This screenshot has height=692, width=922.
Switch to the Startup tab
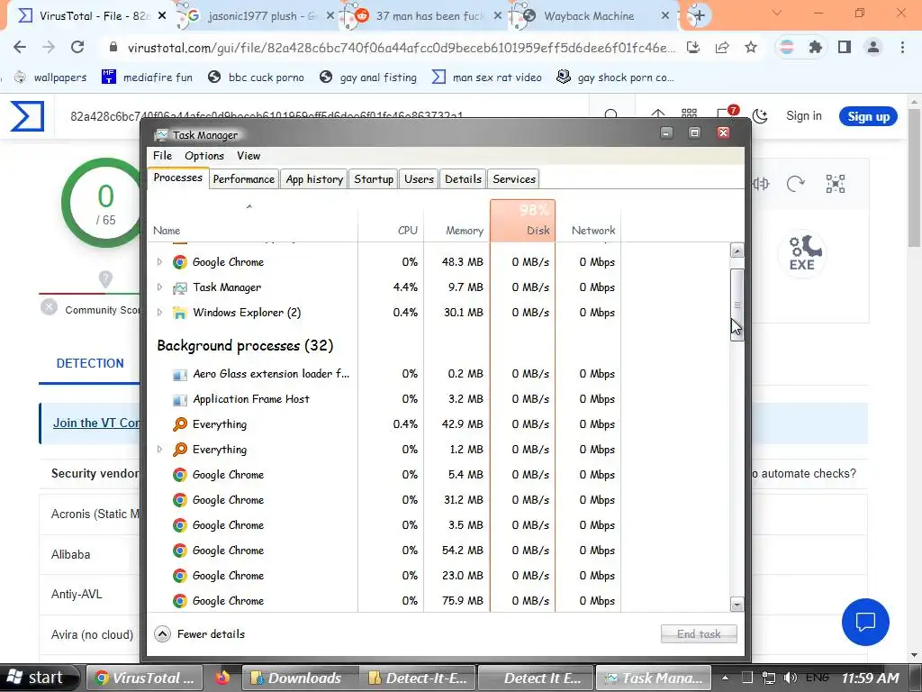[374, 179]
